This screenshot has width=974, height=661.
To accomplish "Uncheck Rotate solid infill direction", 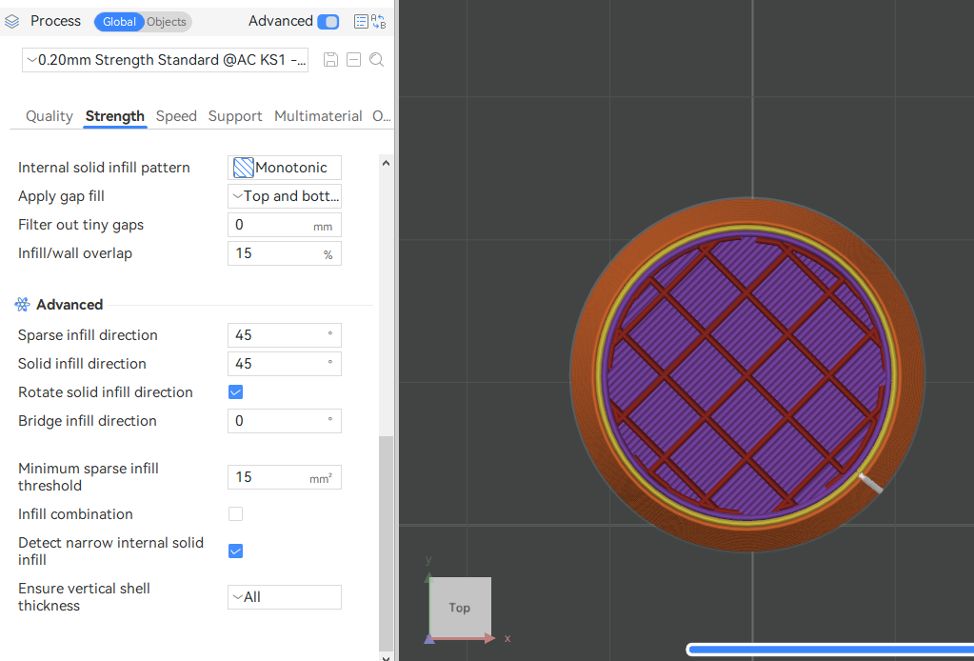I will point(235,392).
